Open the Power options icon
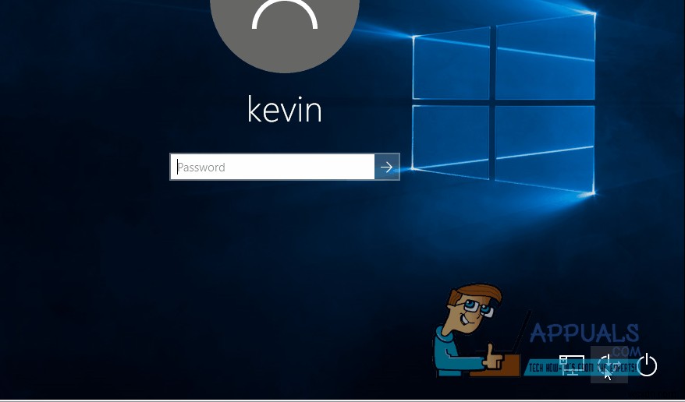Viewport: 685px width, 402px height. [647, 365]
